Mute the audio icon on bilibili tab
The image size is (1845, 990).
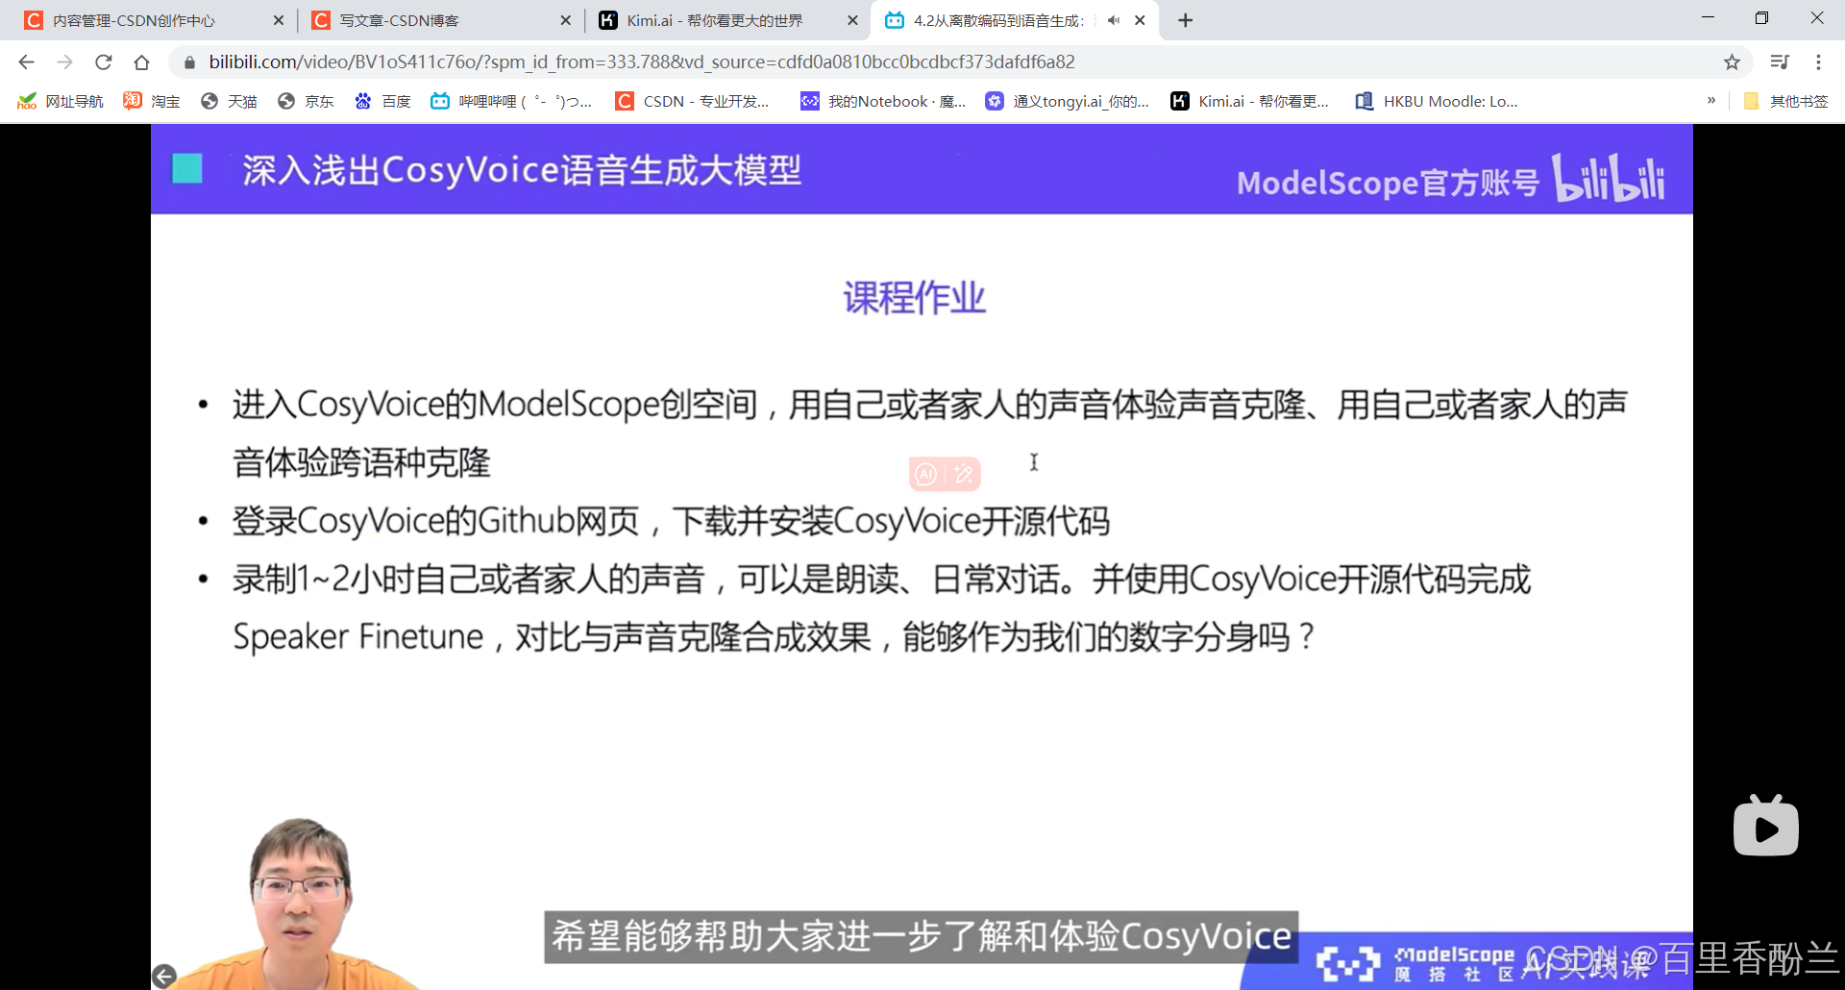(x=1114, y=20)
